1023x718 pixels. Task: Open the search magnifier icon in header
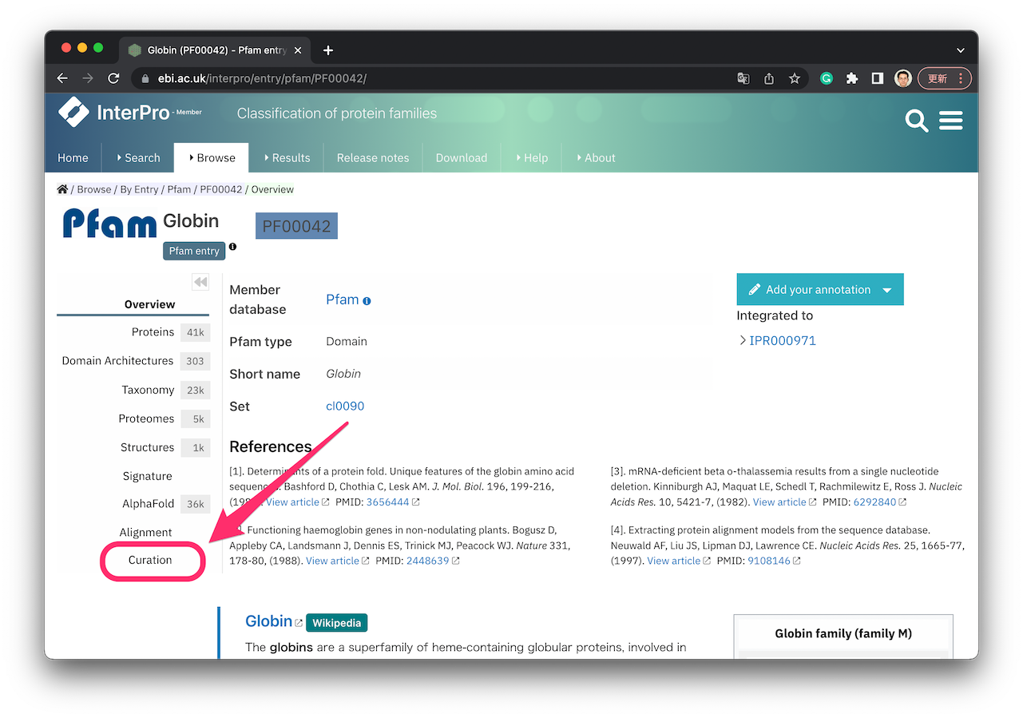tap(916, 121)
